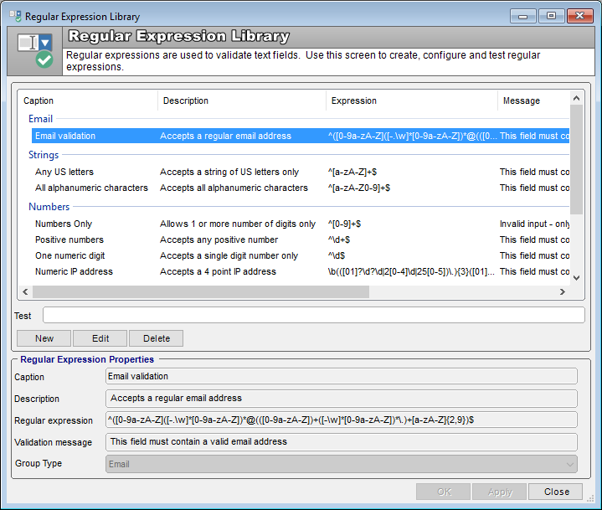Click the title bar application icon
Viewport: 602px width, 510px height.
tap(16, 16)
